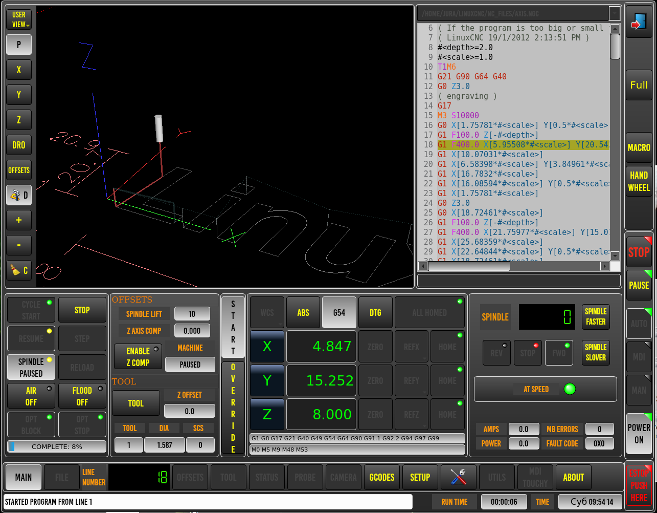The width and height of the screenshot is (657, 513).
Task: Select the P perspective view button
Action: pos(19,45)
